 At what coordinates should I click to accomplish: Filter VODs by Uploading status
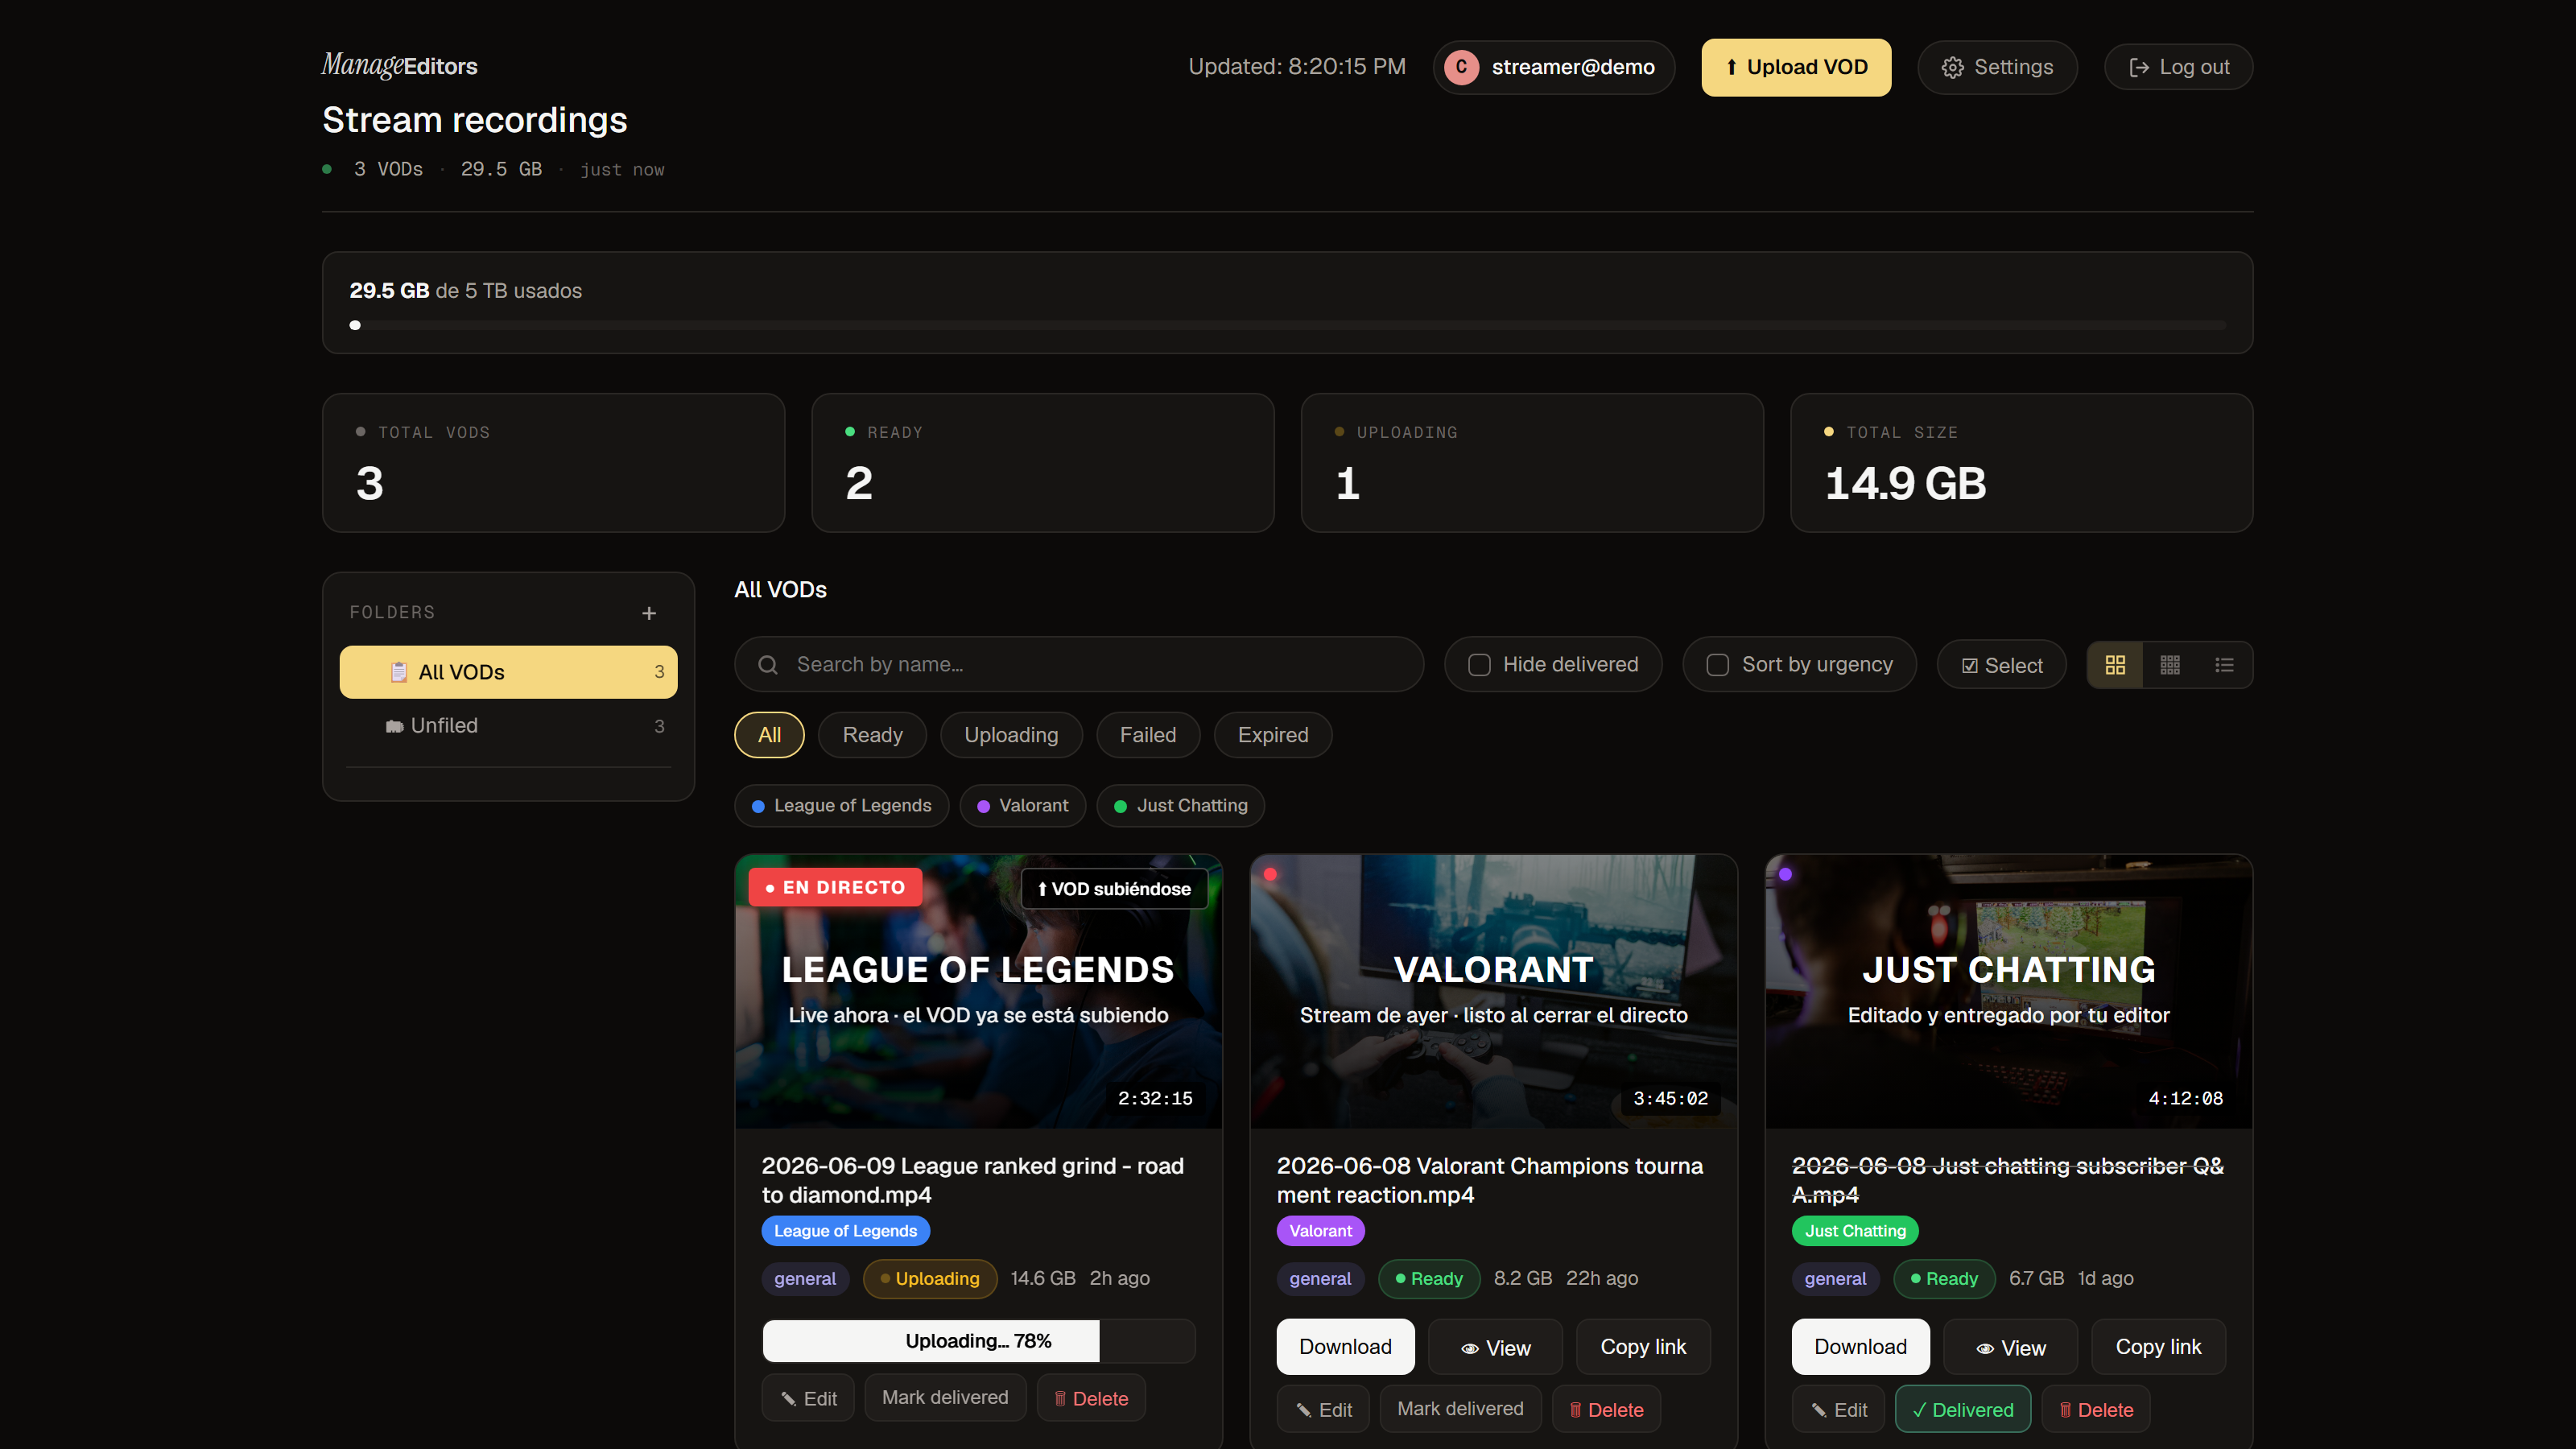point(1011,735)
